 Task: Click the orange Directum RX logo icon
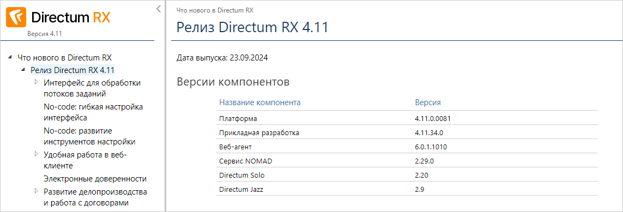tap(16, 17)
